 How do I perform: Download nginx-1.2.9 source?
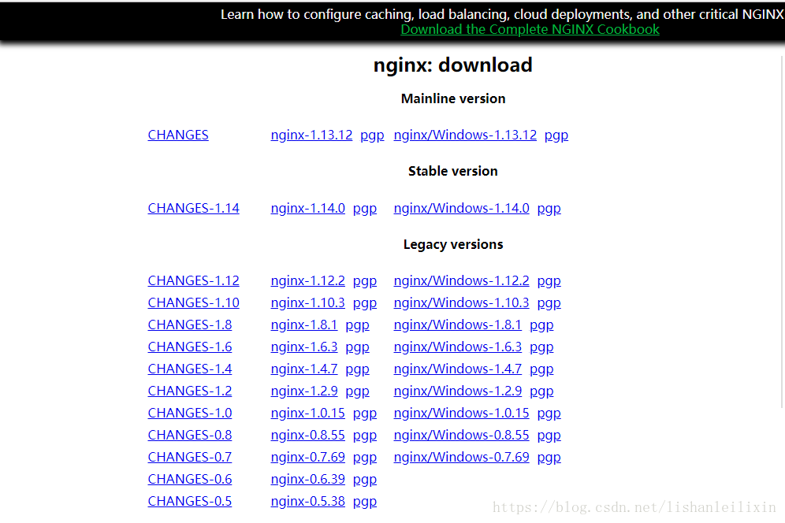(x=304, y=391)
